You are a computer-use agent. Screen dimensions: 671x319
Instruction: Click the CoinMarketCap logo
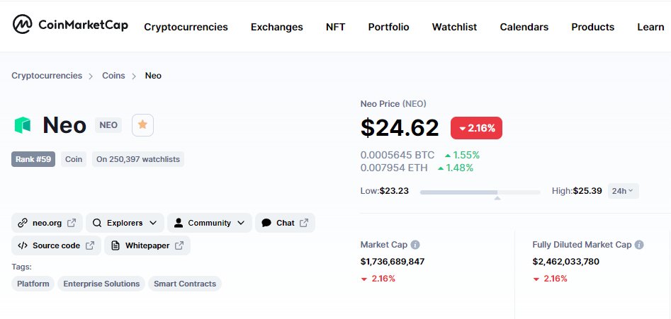[x=70, y=24]
